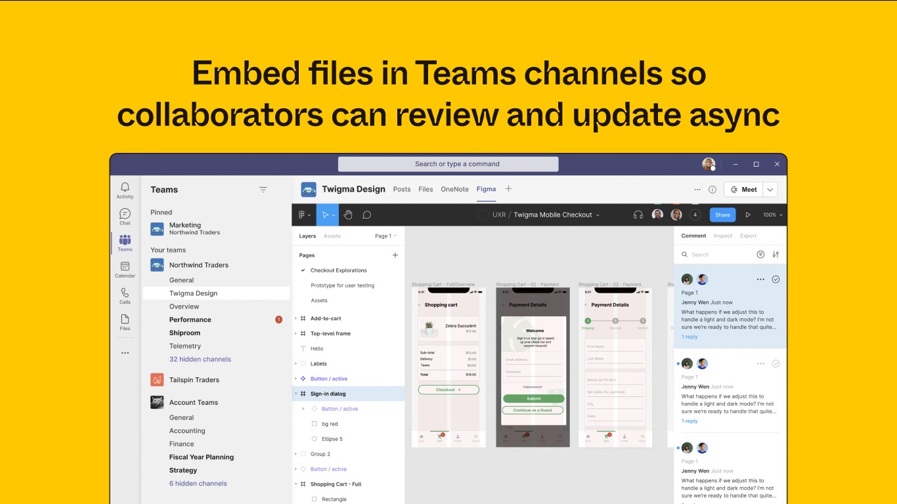Collapse the Shopping Cart - Full layer
The height and width of the screenshot is (504, 897).
pos(296,484)
